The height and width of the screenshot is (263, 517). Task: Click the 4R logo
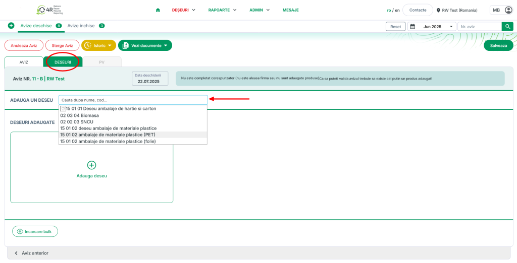coord(49,10)
